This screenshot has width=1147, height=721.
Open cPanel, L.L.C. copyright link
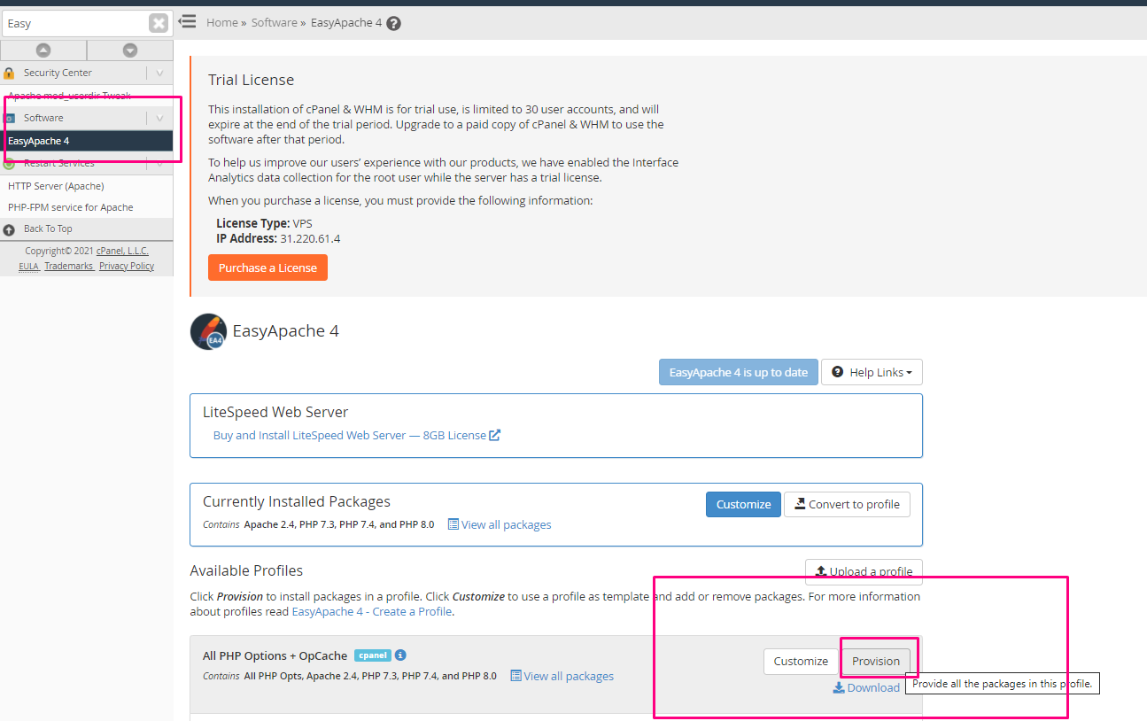(x=122, y=251)
